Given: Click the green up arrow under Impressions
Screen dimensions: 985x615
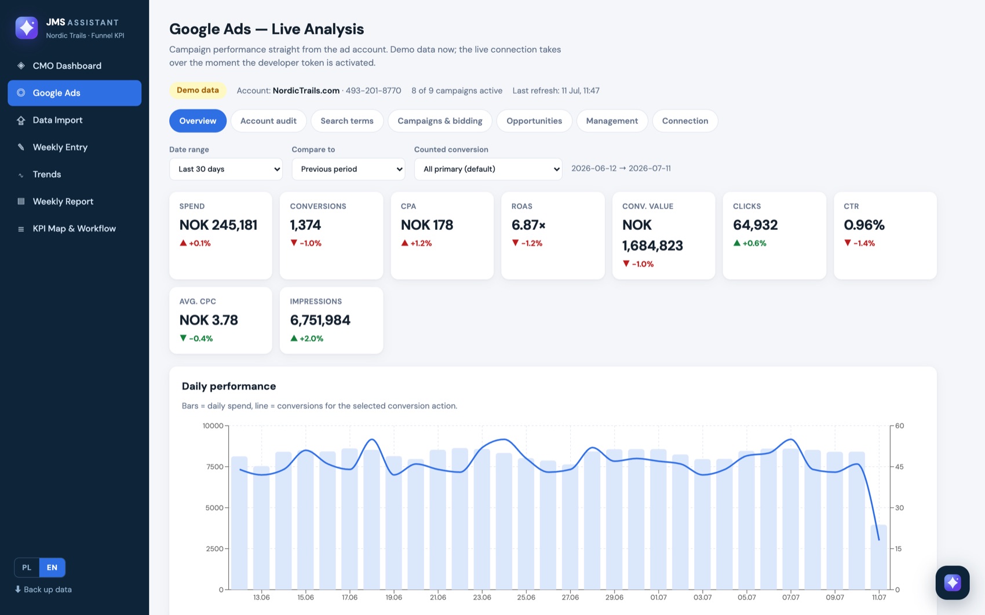Looking at the screenshot, I should pos(294,338).
